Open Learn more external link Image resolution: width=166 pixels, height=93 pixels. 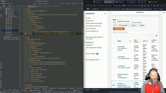click(x=137, y=22)
